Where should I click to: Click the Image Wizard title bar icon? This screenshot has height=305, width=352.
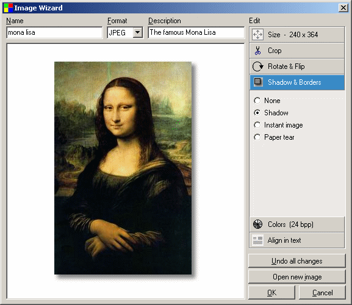coord(8,8)
